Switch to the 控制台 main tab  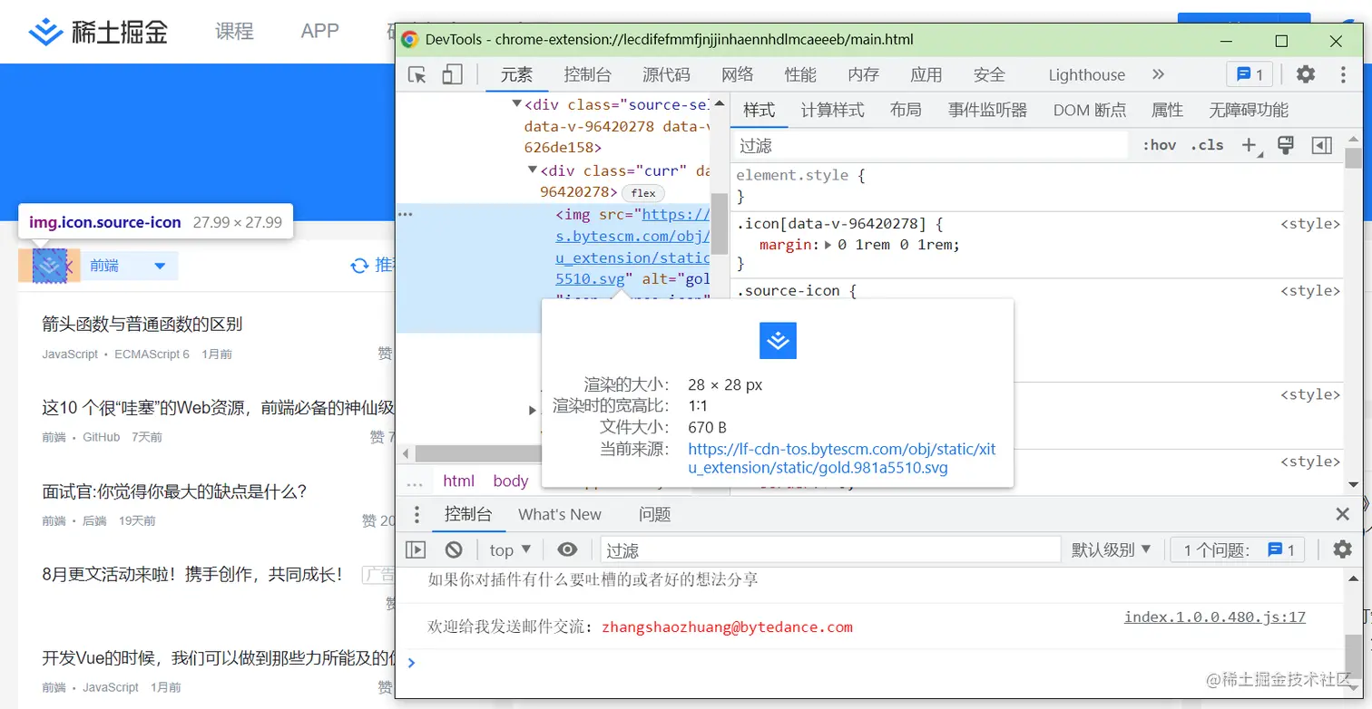pyautogui.click(x=587, y=75)
